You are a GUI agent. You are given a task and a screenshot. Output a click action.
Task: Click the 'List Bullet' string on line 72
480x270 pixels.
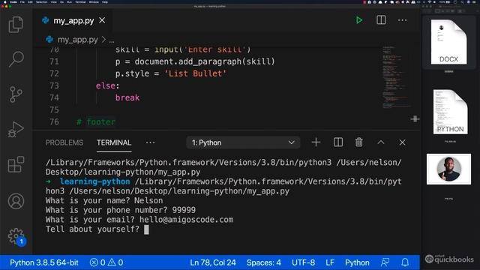(195, 73)
